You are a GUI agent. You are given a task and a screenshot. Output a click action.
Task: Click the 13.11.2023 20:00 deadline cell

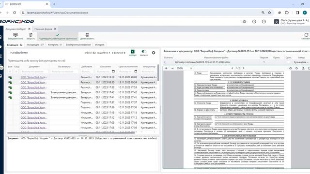point(128,77)
